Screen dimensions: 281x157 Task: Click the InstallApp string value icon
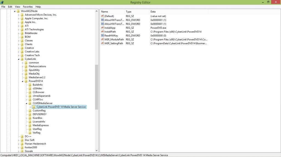point(102,28)
